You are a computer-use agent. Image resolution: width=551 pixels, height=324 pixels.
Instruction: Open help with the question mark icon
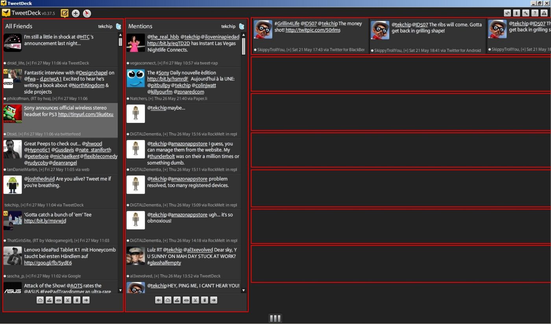(x=534, y=13)
